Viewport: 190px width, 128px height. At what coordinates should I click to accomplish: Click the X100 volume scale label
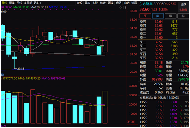coord(130,122)
